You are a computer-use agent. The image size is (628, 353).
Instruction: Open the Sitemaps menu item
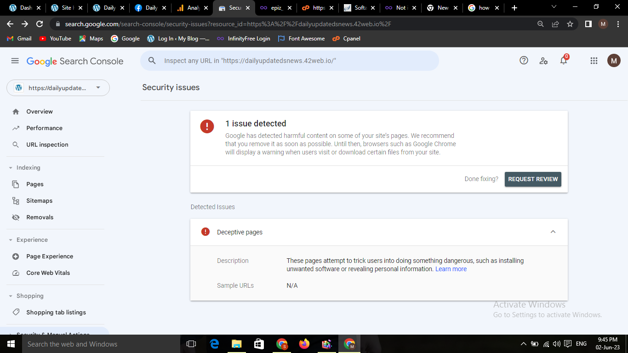(x=39, y=201)
